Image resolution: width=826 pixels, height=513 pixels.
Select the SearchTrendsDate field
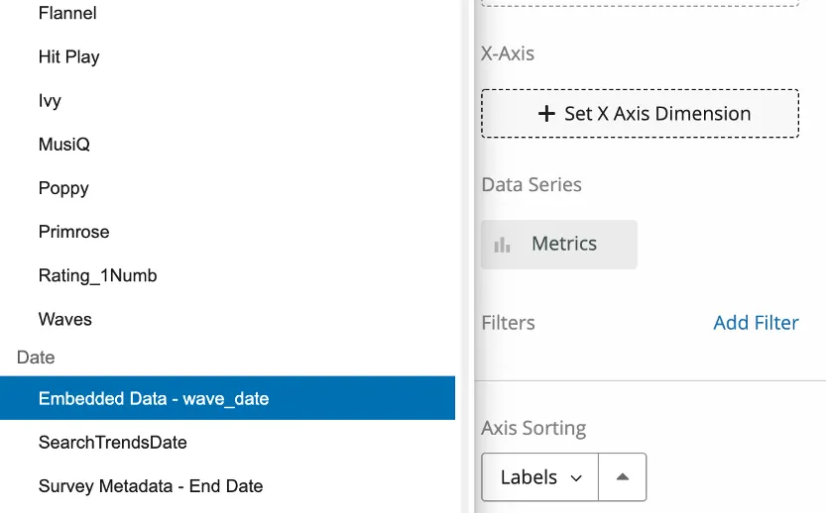tap(113, 443)
